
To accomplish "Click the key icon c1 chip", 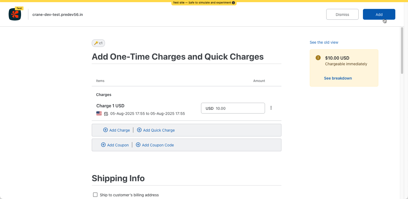I will click(x=98, y=43).
